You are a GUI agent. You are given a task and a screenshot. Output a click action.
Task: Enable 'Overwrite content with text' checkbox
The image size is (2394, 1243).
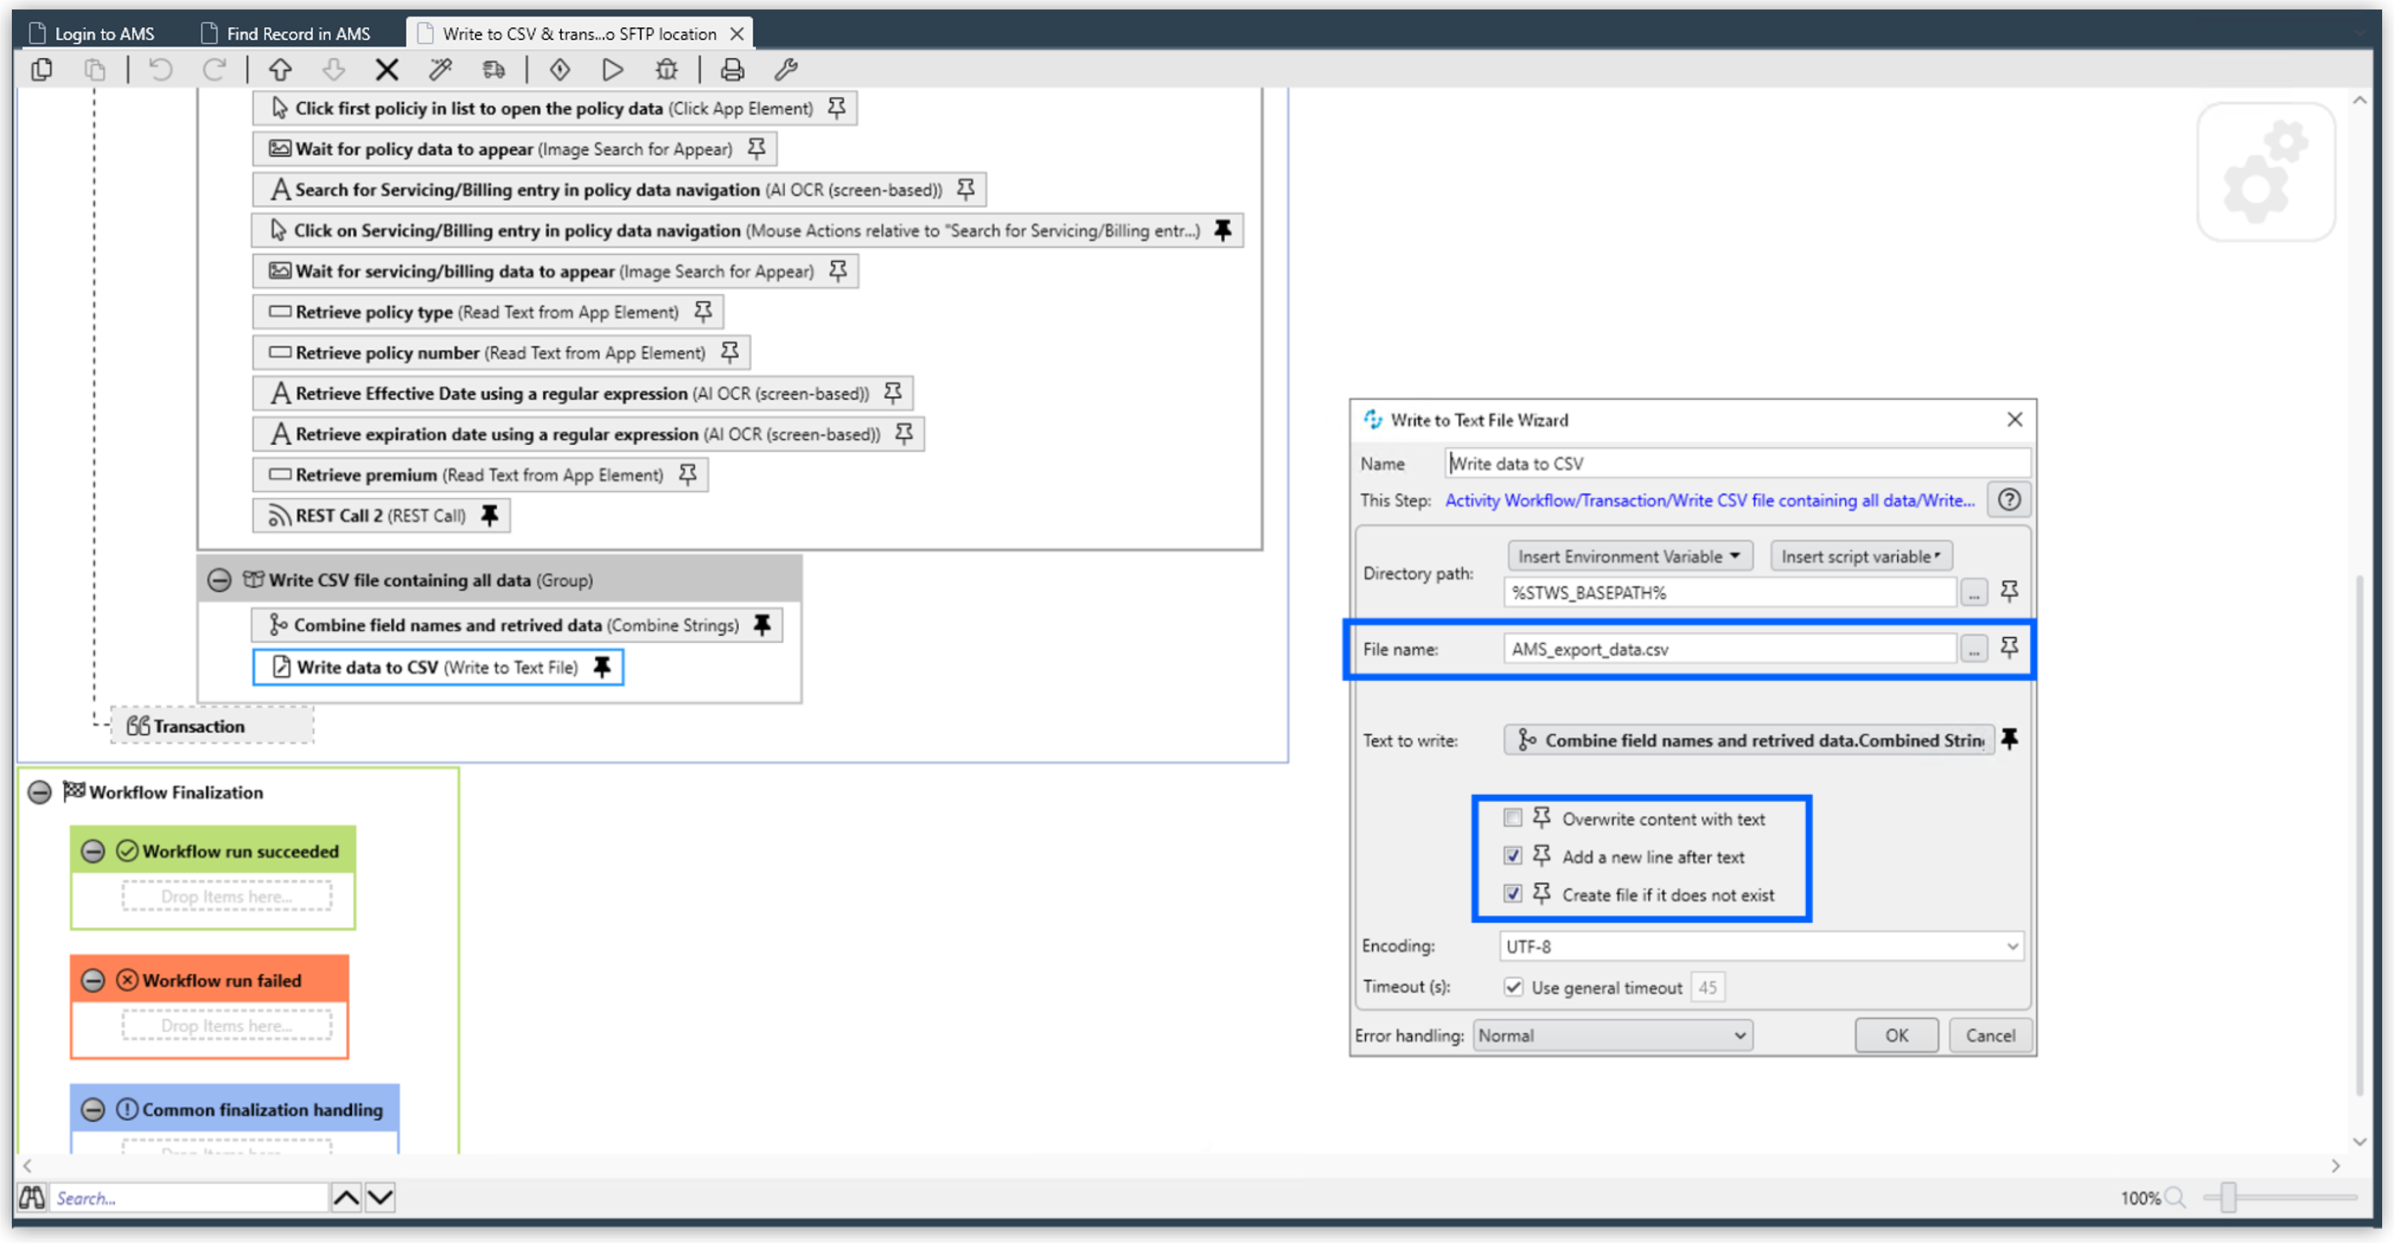pos(1513,817)
